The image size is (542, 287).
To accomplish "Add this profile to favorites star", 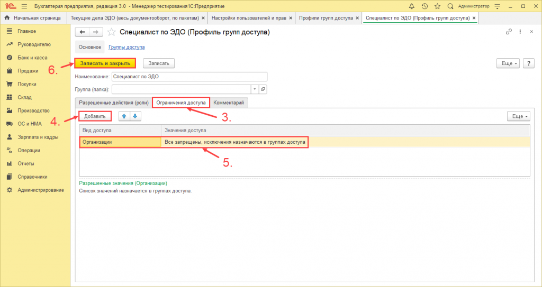I will pyautogui.click(x=111, y=32).
